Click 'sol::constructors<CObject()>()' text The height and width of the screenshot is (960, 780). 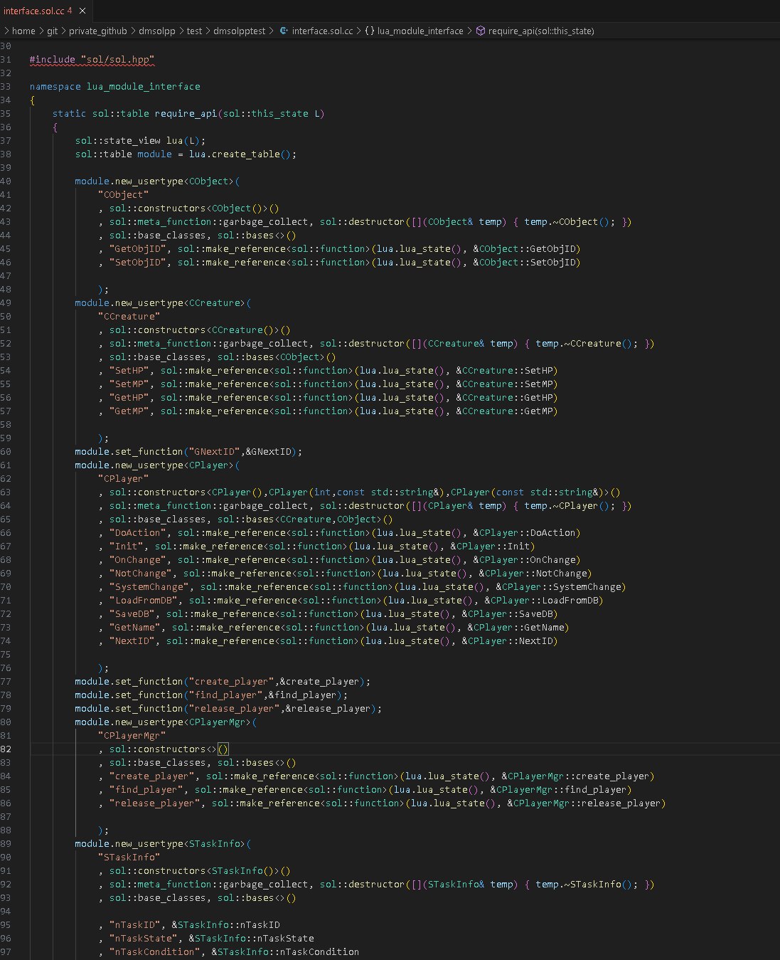coord(194,208)
